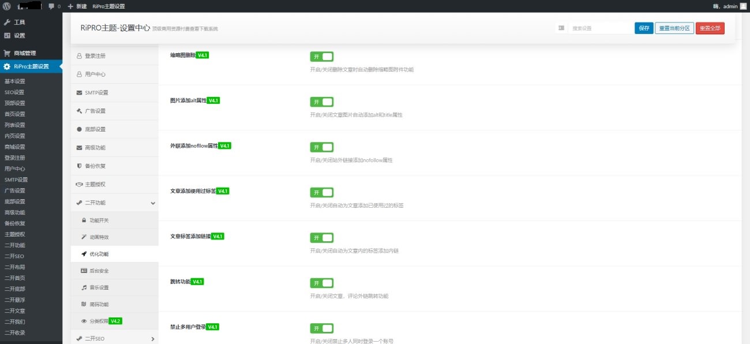Open the 二开悬浮 submenu item
The image size is (750, 344).
[x=15, y=300]
